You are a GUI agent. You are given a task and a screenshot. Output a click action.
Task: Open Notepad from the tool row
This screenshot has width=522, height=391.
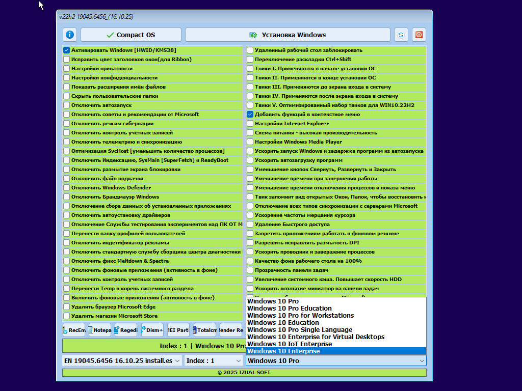100,330
